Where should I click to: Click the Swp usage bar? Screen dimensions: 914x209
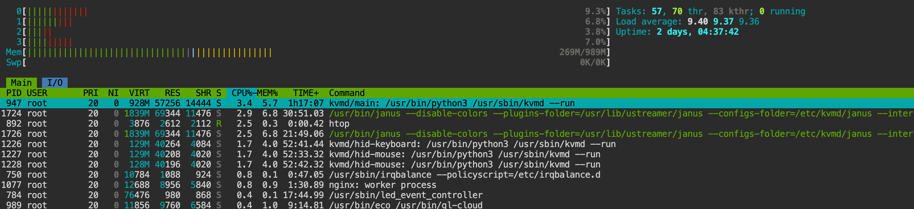[x=308, y=63]
